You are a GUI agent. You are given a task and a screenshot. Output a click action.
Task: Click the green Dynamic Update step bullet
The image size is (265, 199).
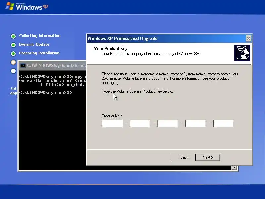click(x=13, y=45)
